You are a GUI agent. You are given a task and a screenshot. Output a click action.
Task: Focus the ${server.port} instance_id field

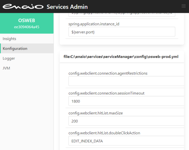(122, 32)
